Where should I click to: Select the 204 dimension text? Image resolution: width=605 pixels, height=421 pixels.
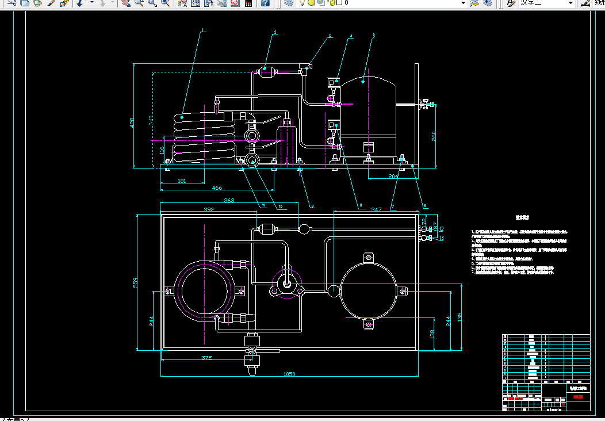coord(393,176)
